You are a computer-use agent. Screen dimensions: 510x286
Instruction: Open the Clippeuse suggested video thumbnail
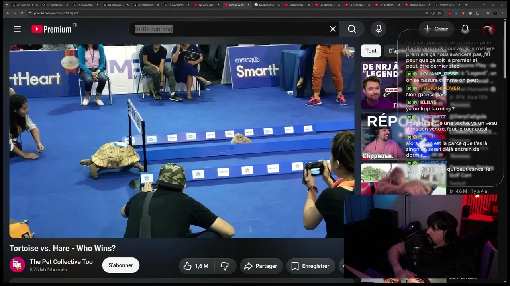(x=382, y=137)
